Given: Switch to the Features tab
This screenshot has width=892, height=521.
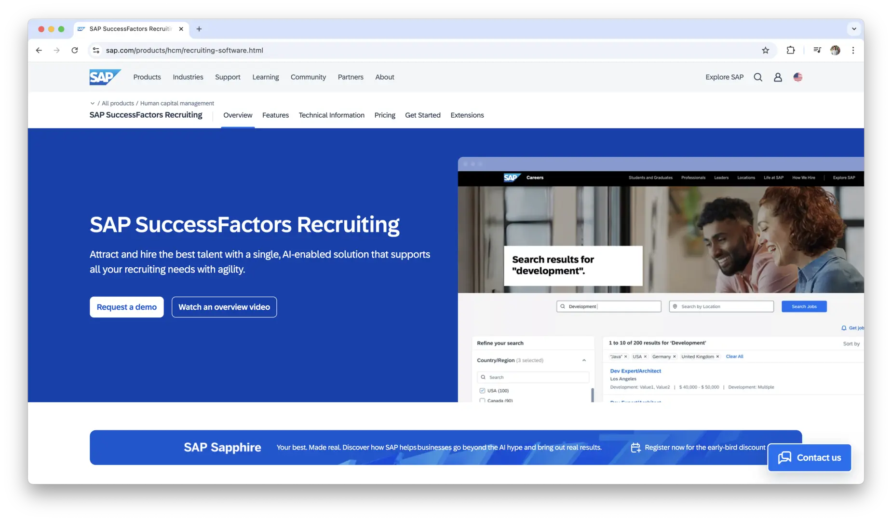Looking at the screenshot, I should coord(275,115).
